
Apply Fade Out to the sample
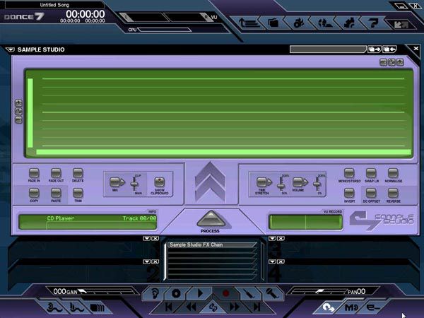pos(56,173)
